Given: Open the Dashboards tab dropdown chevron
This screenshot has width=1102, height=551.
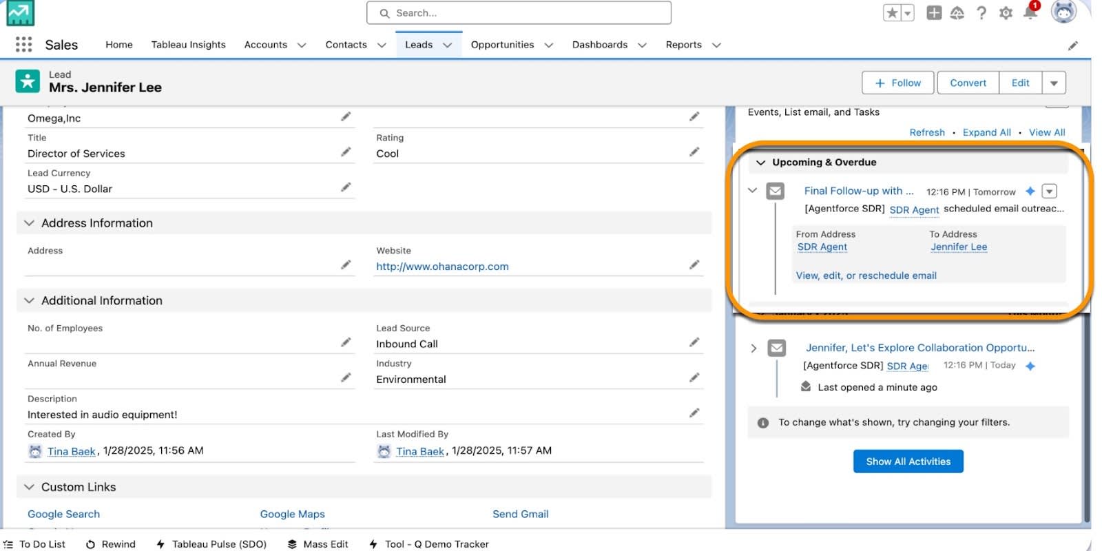Looking at the screenshot, I should tap(643, 45).
